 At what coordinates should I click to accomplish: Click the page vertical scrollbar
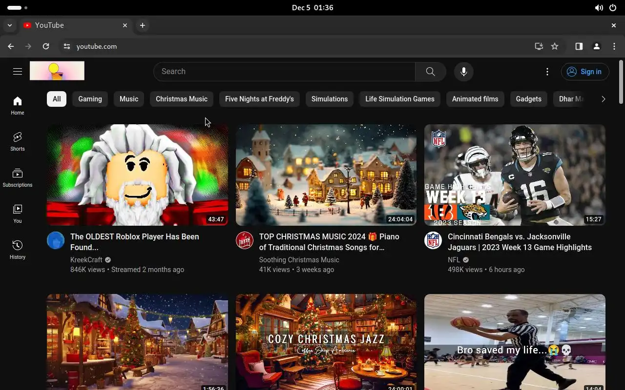pyautogui.click(x=621, y=81)
